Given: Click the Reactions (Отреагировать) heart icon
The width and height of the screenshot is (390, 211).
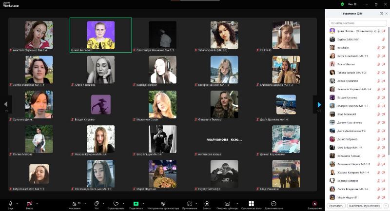Looking at the screenshot, I should pos(116,204).
